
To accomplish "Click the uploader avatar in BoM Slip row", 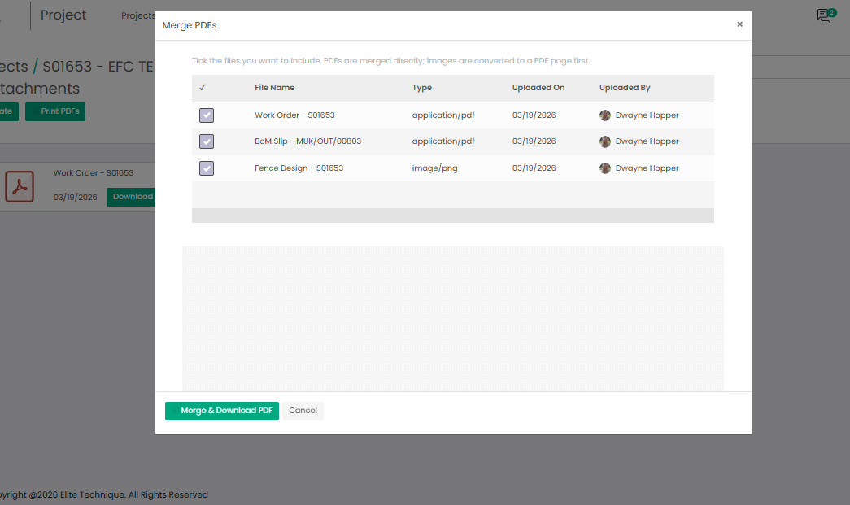I will coord(605,141).
